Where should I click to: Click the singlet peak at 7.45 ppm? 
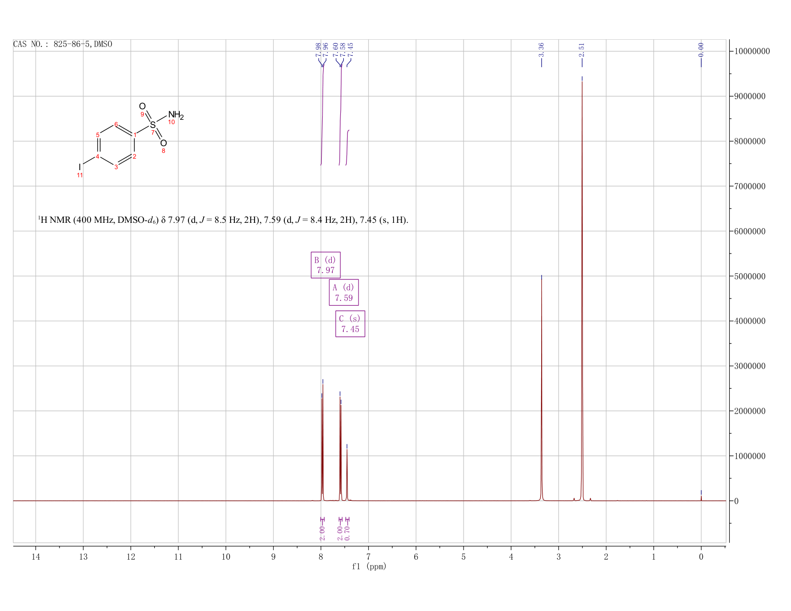[347, 474]
